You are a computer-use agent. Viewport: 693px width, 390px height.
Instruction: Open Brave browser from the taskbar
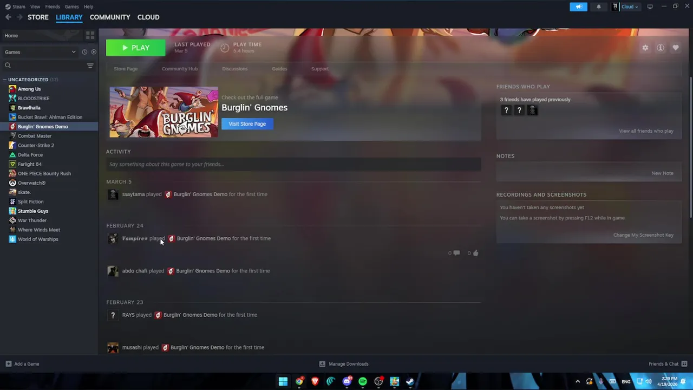click(x=315, y=381)
